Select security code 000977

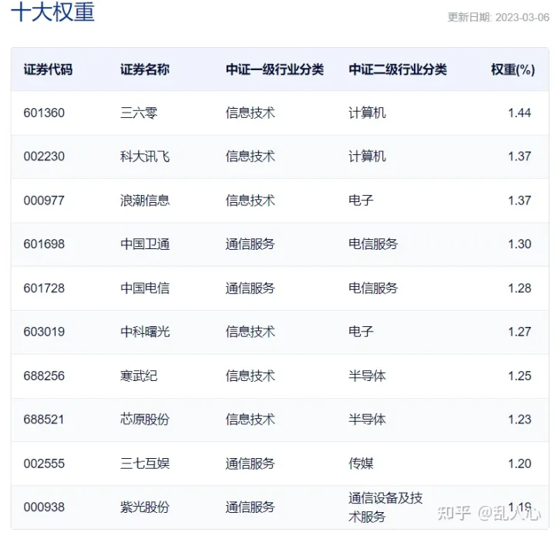[44, 201]
